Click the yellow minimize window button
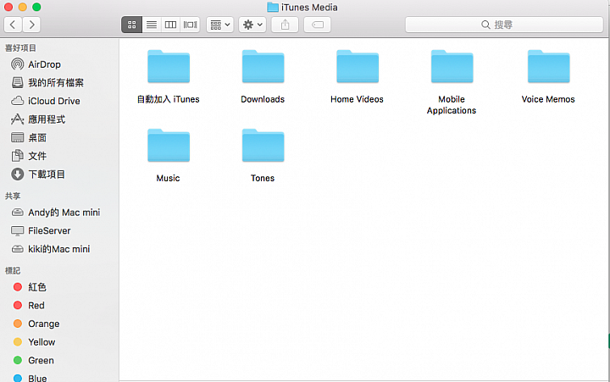610x382 pixels. click(x=23, y=7)
